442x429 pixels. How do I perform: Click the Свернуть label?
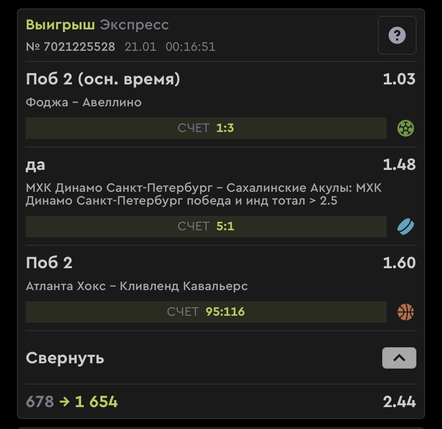[x=65, y=358]
